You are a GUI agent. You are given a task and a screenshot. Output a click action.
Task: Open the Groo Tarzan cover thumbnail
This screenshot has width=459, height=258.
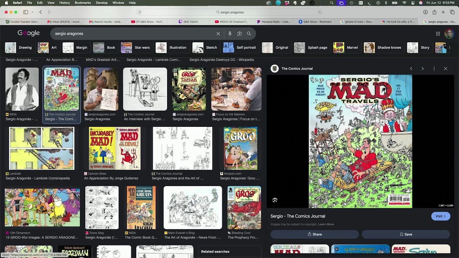coord(189,89)
